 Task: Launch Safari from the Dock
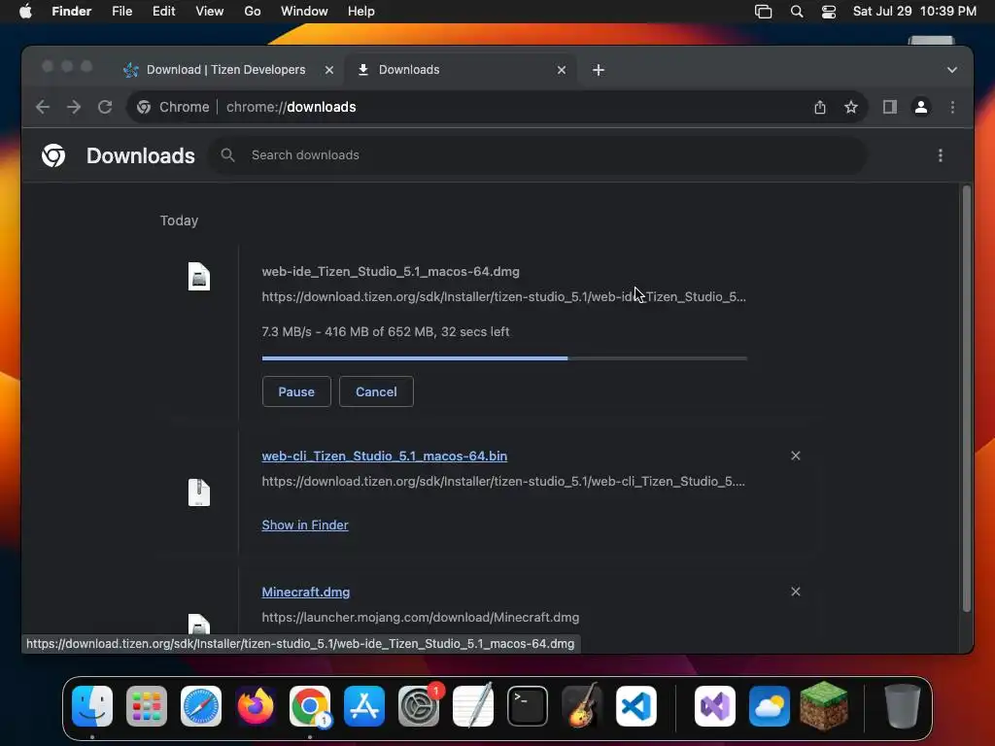pos(201,705)
